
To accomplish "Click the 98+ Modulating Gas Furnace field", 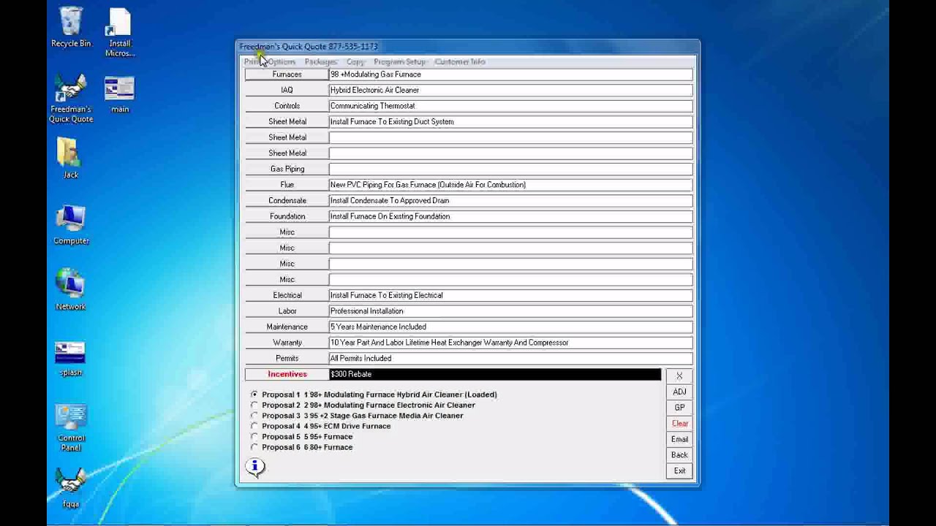I will click(510, 75).
